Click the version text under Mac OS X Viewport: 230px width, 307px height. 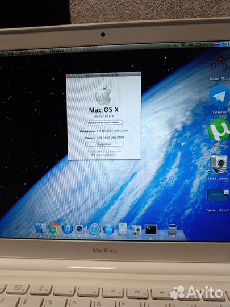pyautogui.click(x=104, y=117)
